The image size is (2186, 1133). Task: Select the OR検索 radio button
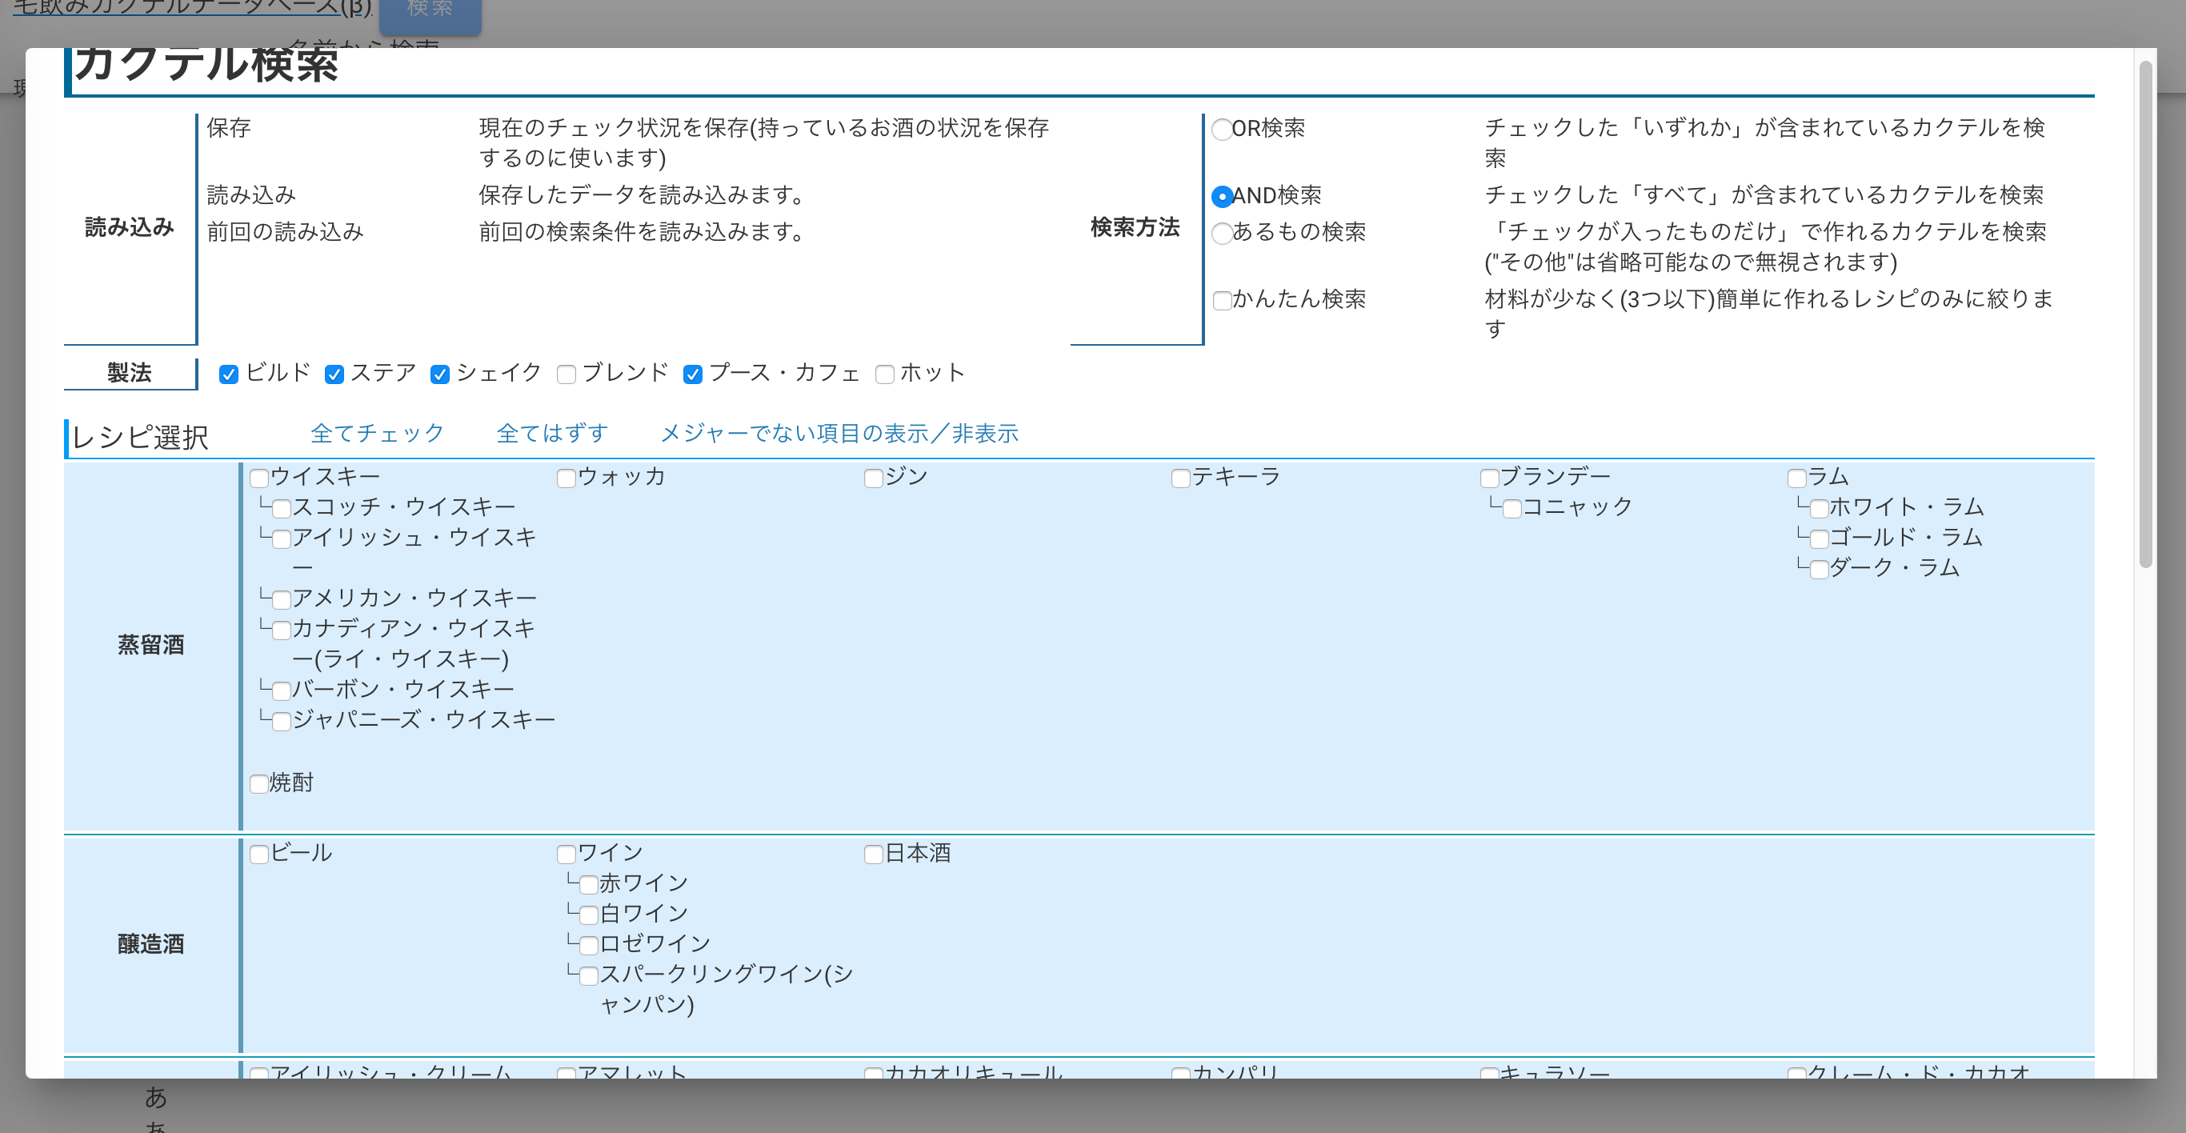(1221, 130)
